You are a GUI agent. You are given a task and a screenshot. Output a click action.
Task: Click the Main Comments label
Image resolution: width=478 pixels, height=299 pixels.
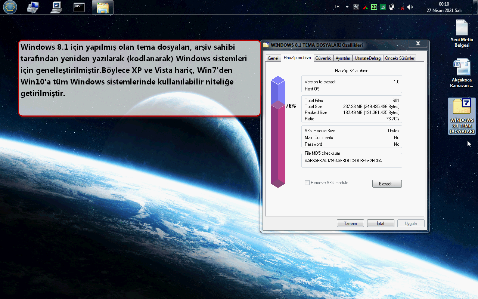pos(319,138)
